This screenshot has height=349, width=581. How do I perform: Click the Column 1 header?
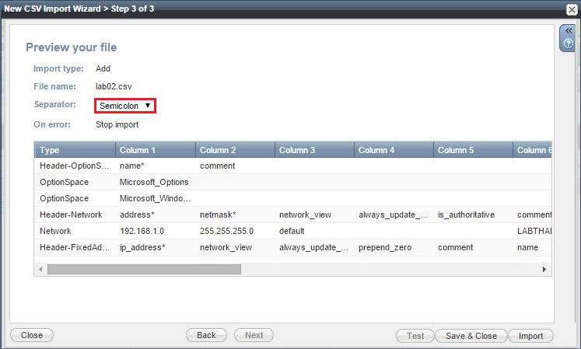(x=155, y=150)
